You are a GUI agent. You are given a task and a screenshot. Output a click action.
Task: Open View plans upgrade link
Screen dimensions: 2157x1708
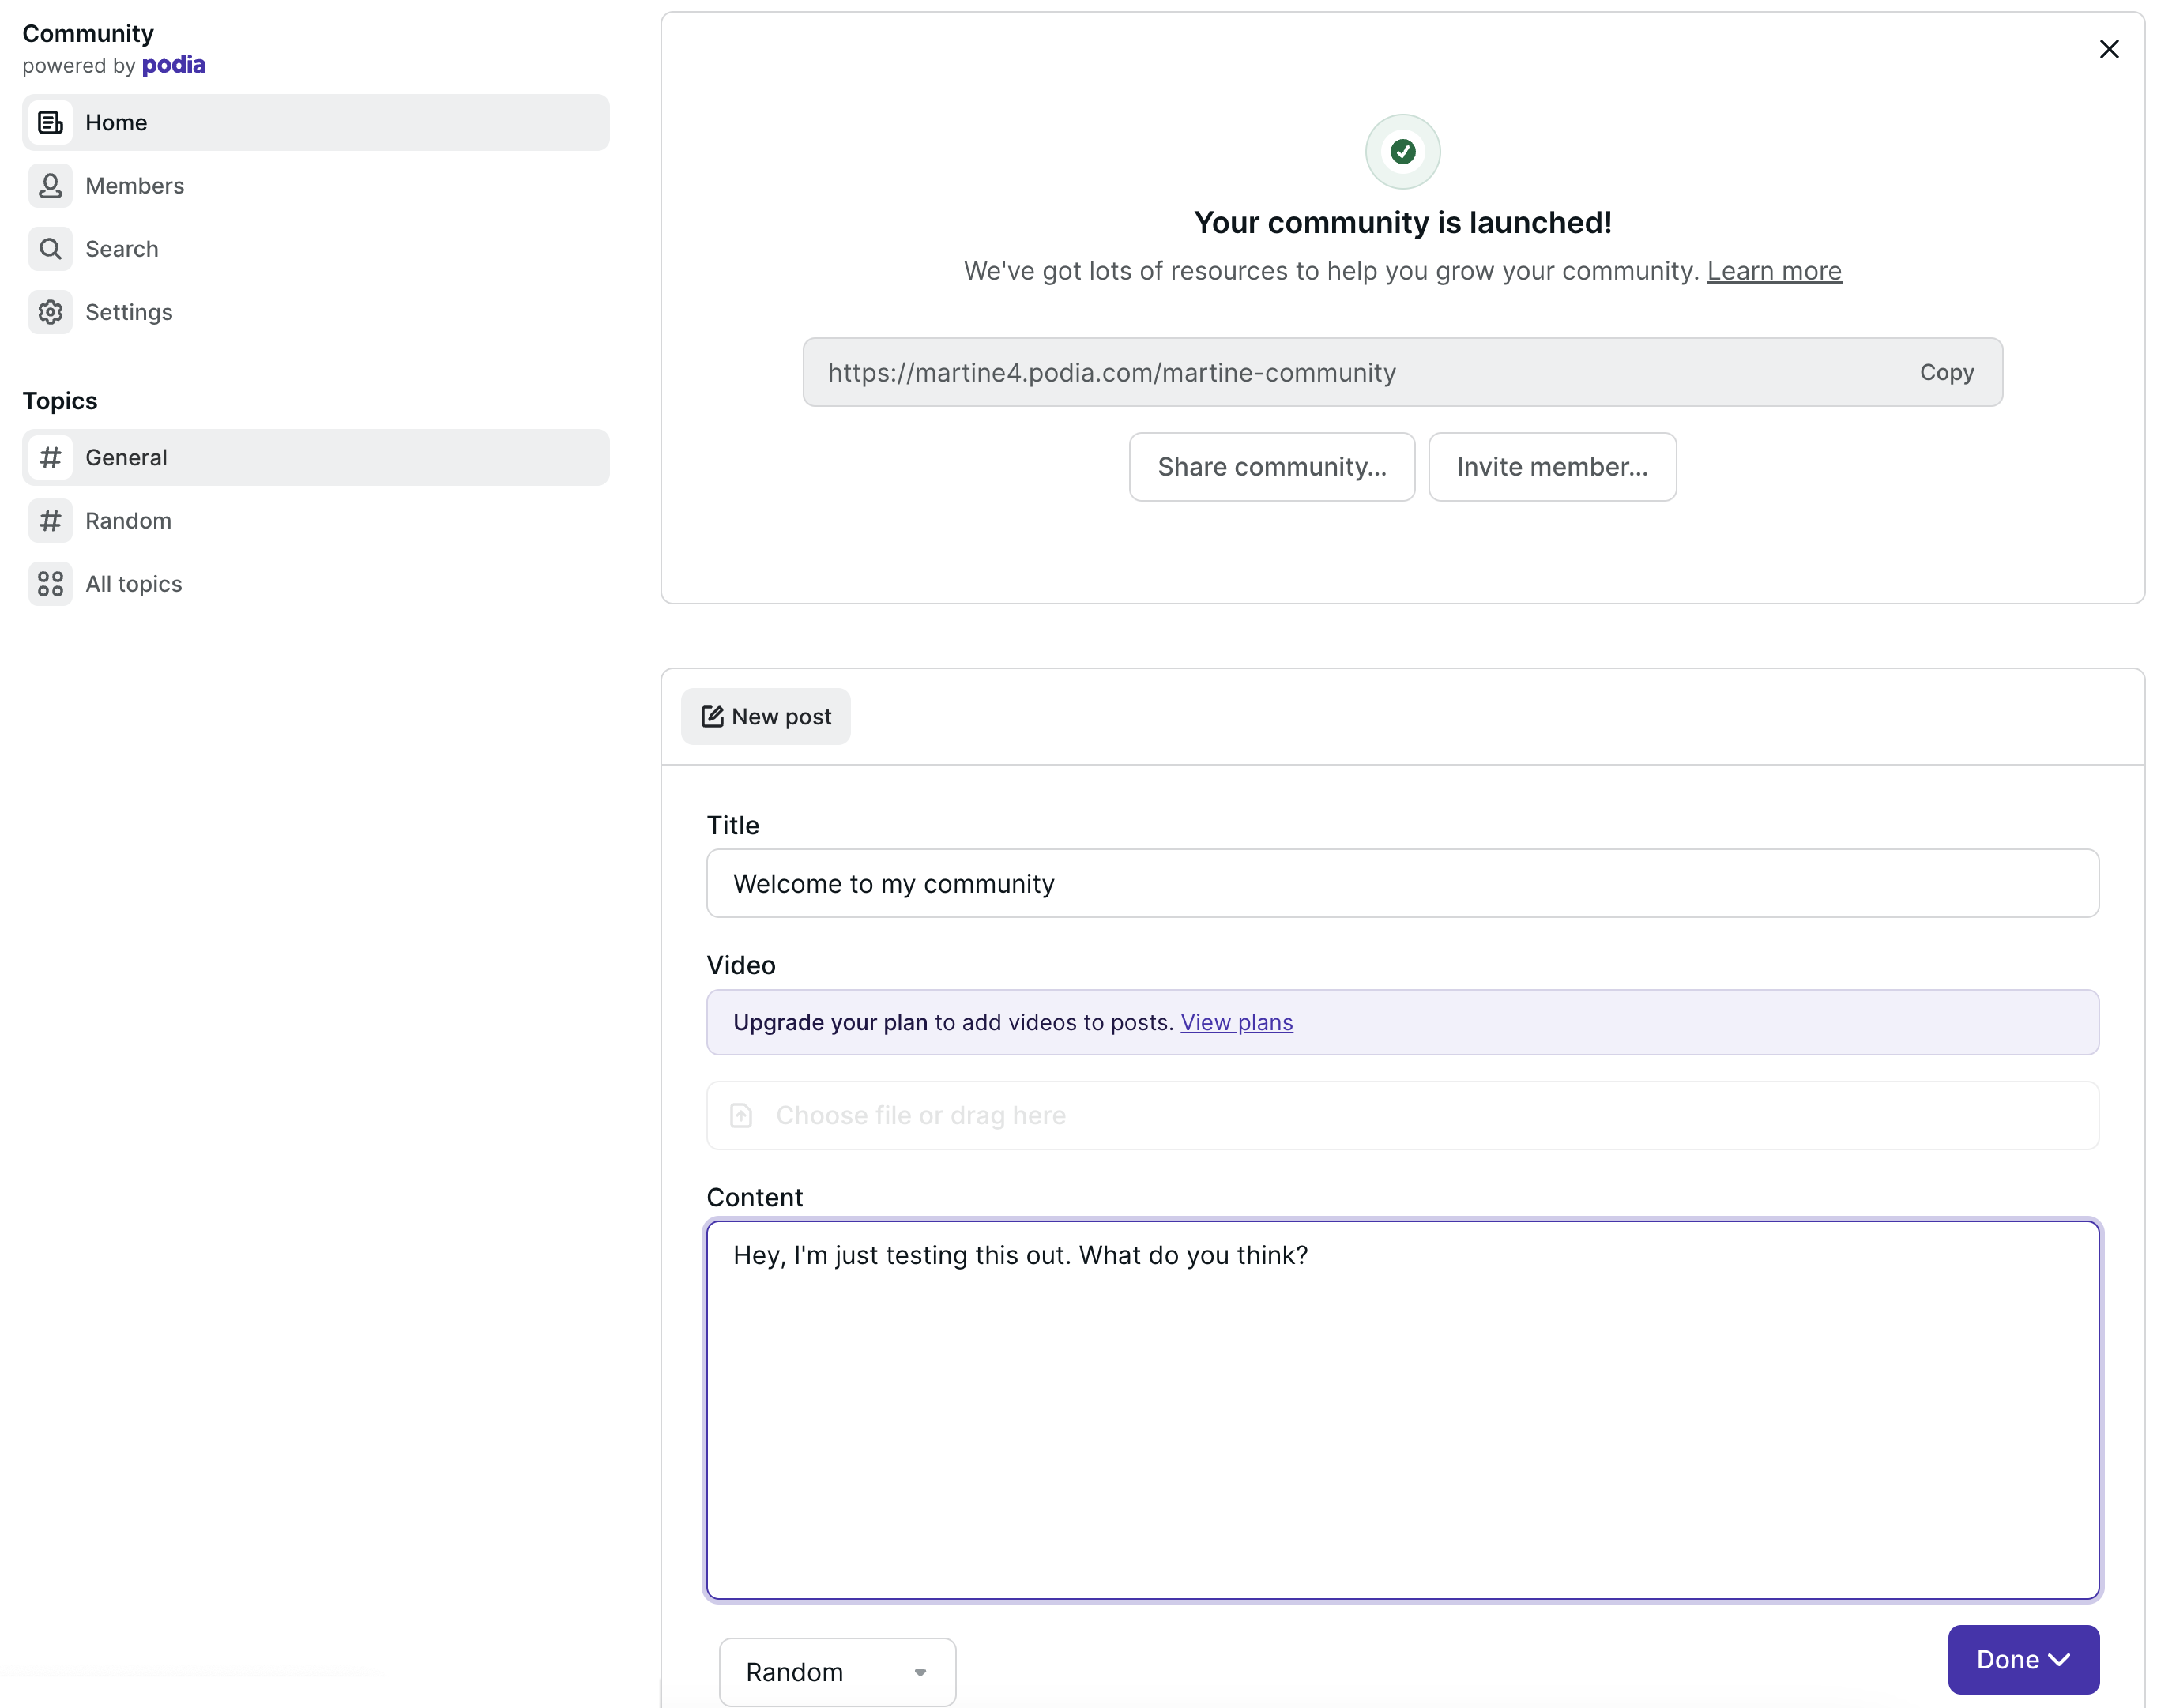coord(1236,1022)
